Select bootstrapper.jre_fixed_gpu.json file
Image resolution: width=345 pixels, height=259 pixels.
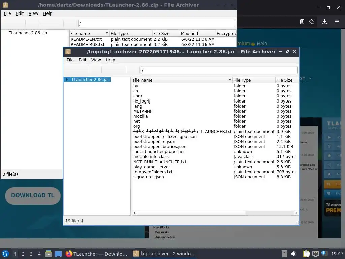pyautogui.click(x=165, y=137)
